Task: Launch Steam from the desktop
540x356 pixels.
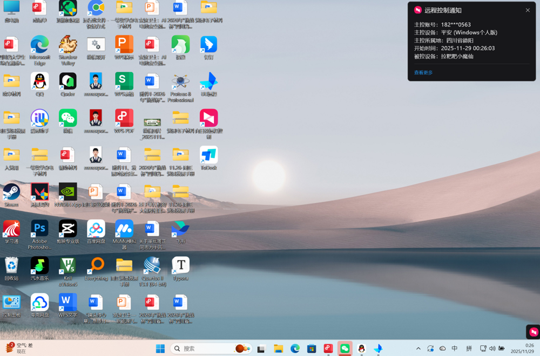Action: coord(11,193)
